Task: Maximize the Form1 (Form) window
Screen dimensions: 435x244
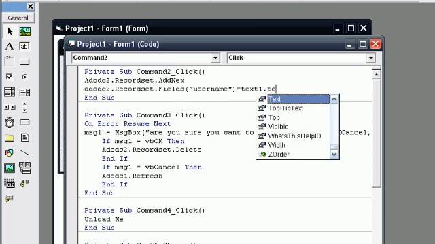Action: coord(351,28)
